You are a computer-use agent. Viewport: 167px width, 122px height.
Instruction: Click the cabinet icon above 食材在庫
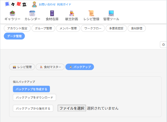point(52,13)
